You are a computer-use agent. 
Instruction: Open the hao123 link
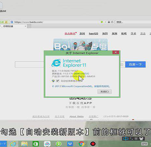coord(93,34)
